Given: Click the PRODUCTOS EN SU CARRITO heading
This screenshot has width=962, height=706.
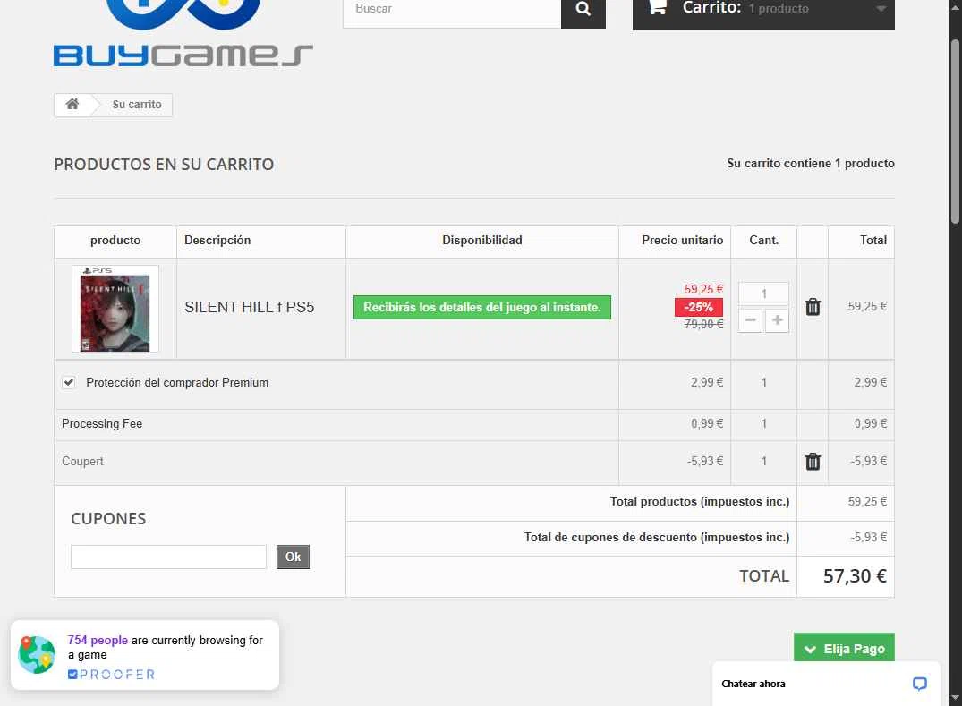Looking at the screenshot, I should click(164, 165).
